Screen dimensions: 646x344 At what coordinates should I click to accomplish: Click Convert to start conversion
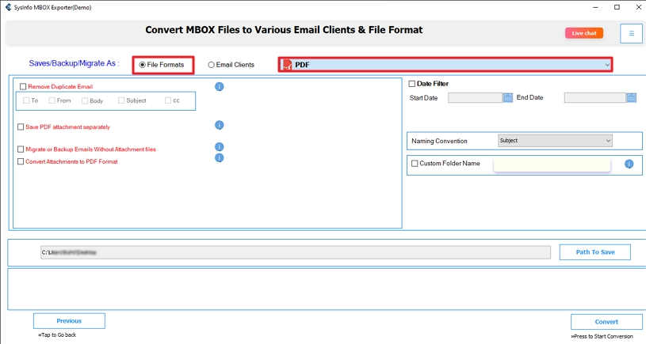[x=606, y=322]
